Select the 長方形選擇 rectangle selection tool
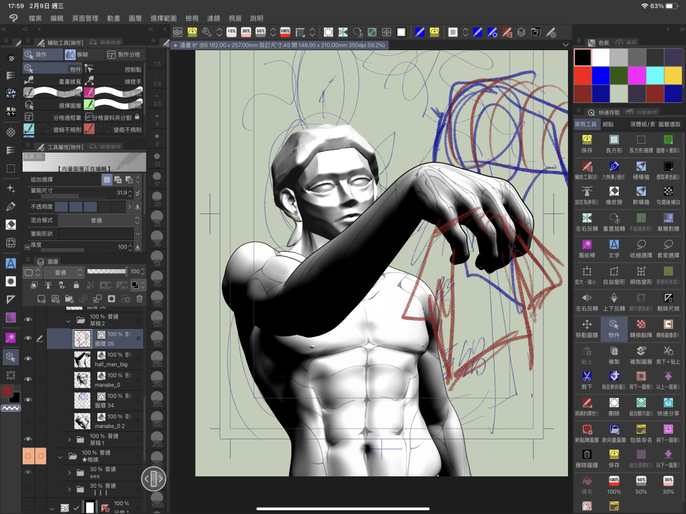Image resolution: width=686 pixels, height=514 pixels. pos(641,140)
